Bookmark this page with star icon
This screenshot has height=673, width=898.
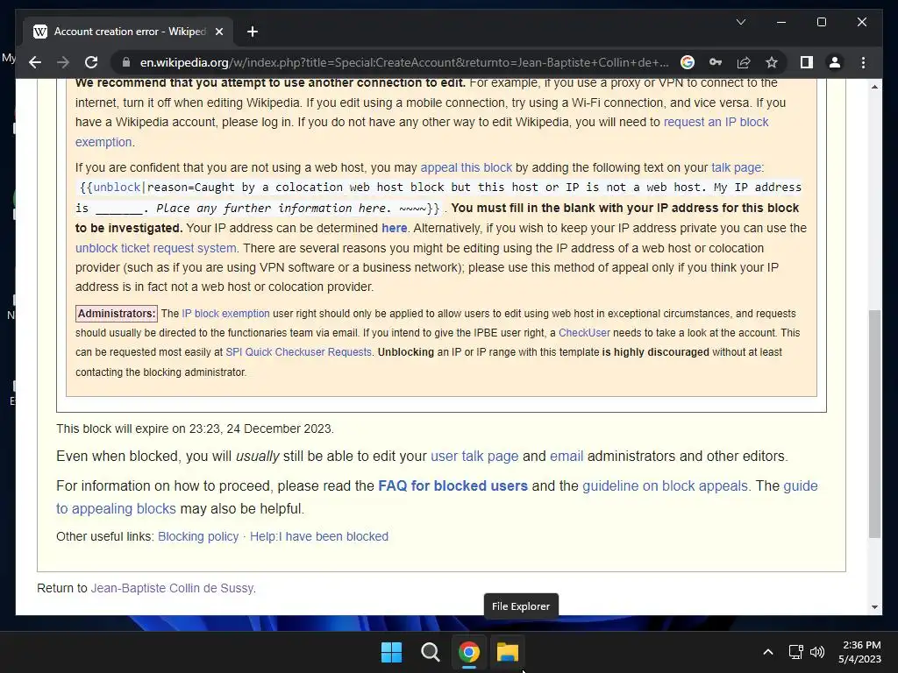click(x=772, y=62)
